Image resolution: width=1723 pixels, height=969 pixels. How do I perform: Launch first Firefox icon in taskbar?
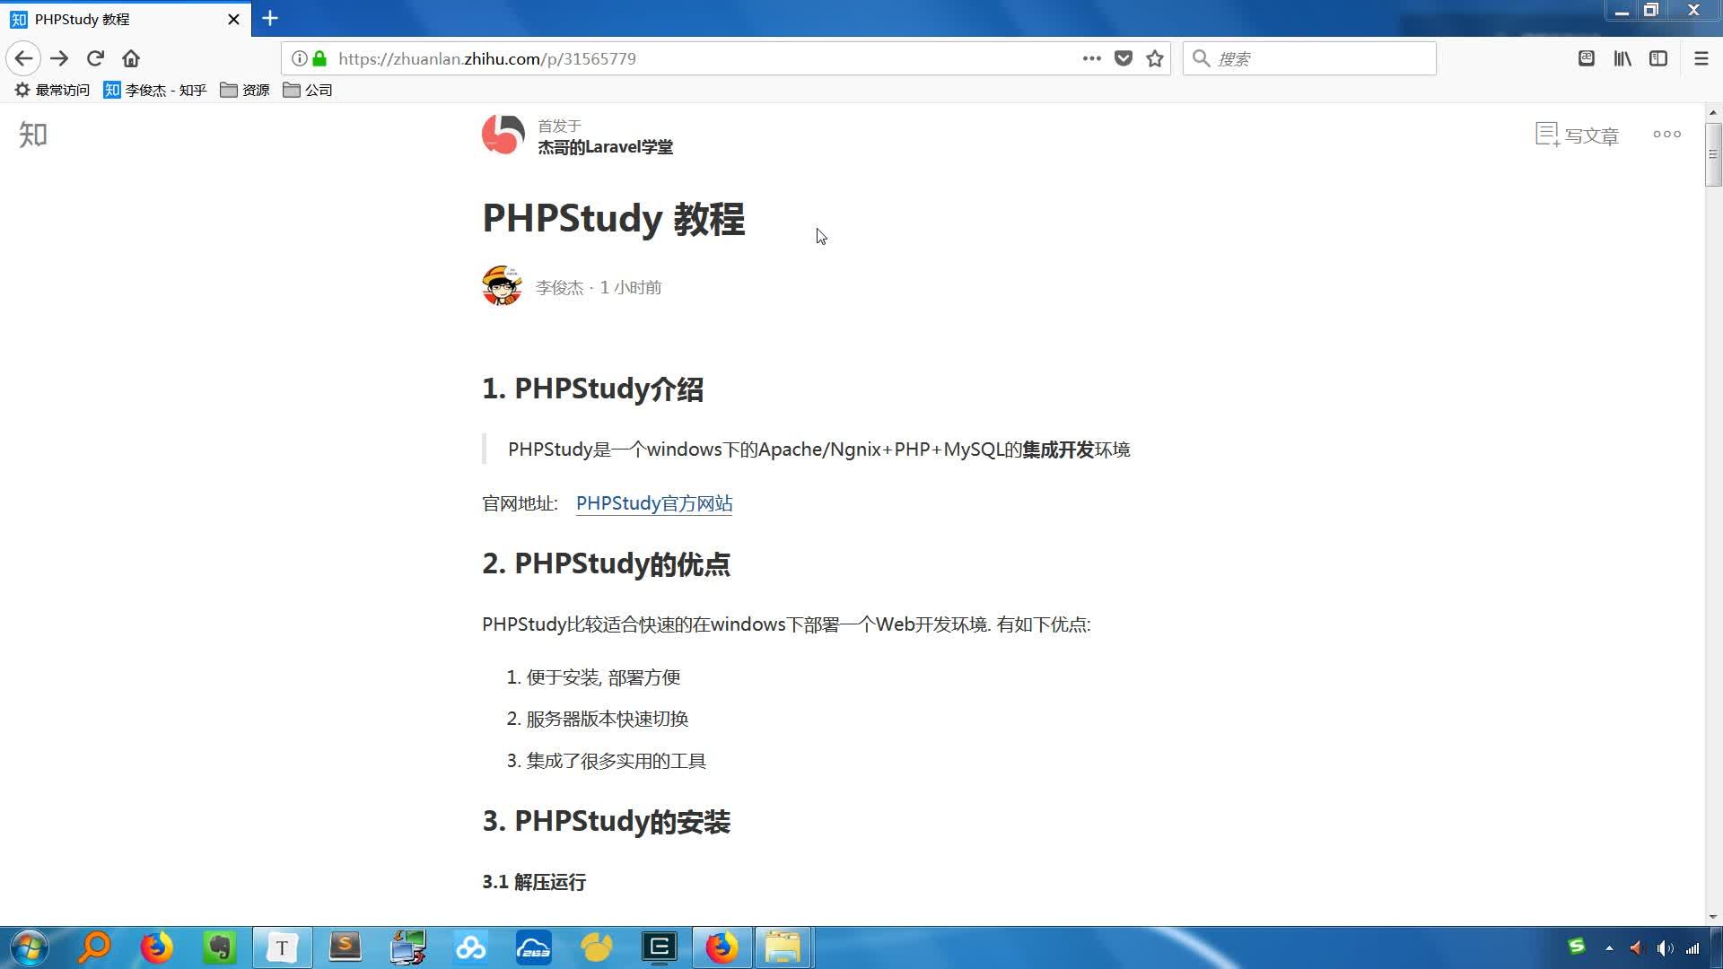pyautogui.click(x=156, y=947)
